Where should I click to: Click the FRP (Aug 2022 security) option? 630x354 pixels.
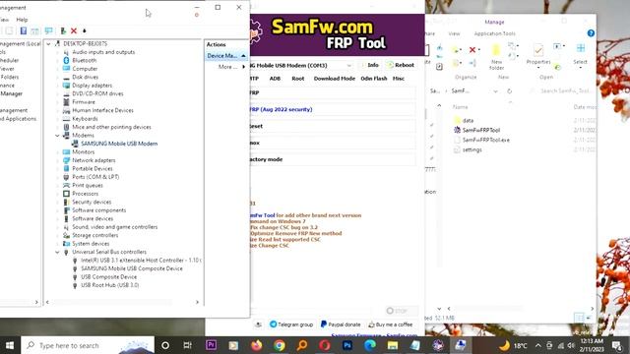click(x=333, y=109)
